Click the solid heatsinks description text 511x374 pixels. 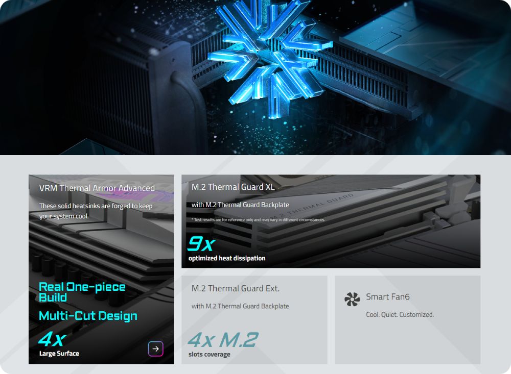[96, 211]
